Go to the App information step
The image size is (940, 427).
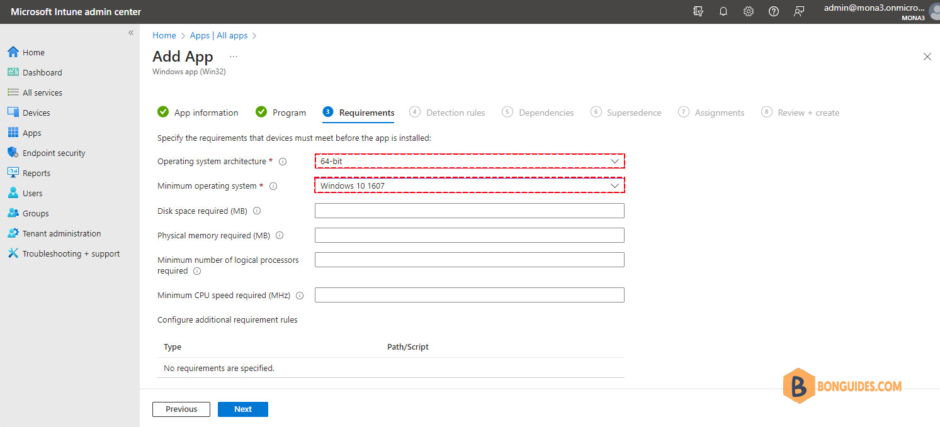(198, 113)
